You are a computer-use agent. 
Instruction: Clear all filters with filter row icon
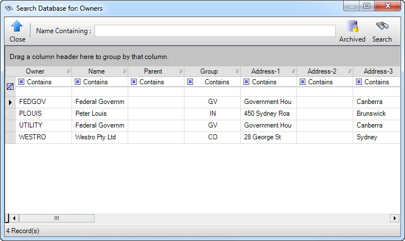pos(10,87)
